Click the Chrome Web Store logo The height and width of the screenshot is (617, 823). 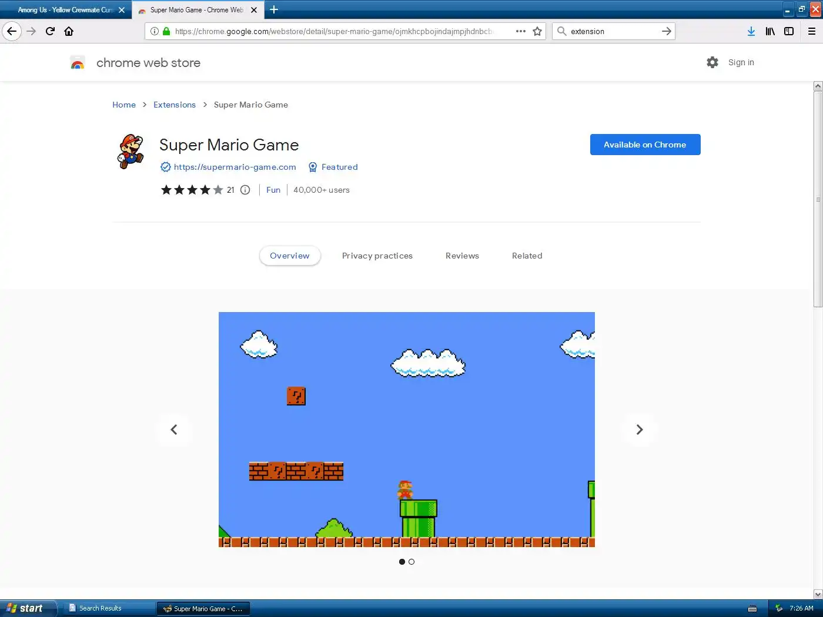coord(78,63)
